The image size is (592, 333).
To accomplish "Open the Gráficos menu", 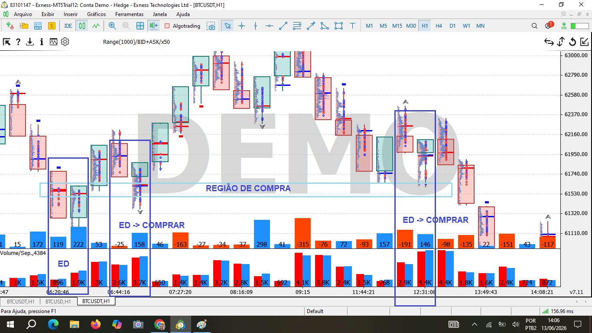I will pos(96,14).
